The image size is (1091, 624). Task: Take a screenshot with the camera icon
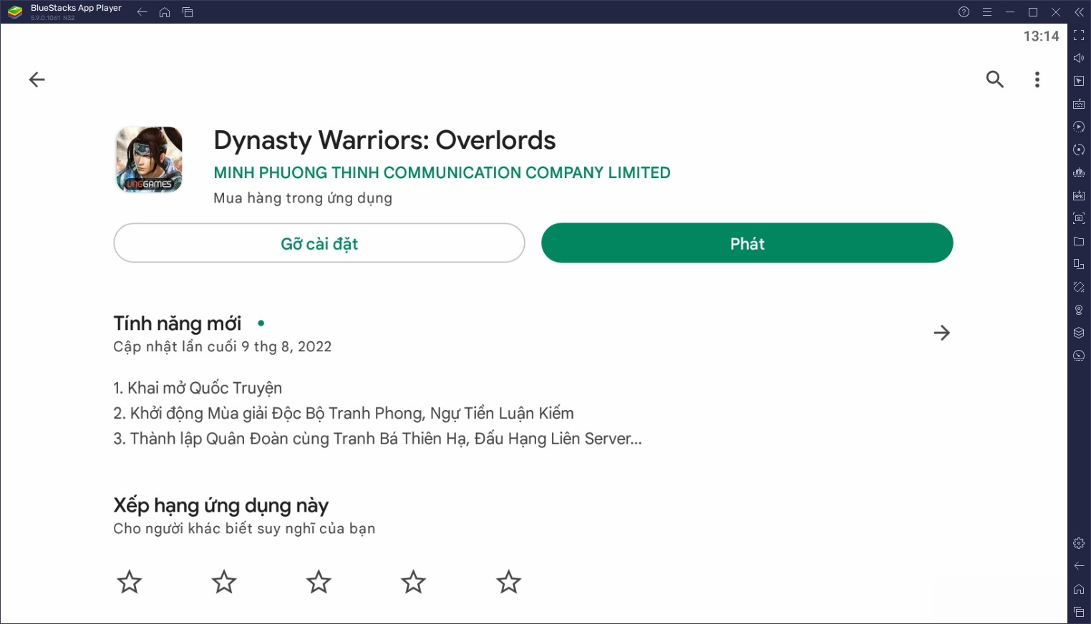coord(1079,218)
